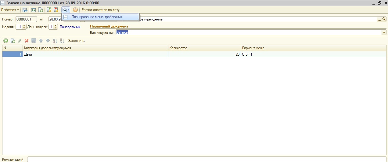Click the magnifier icon in institution field

coord(384,19)
